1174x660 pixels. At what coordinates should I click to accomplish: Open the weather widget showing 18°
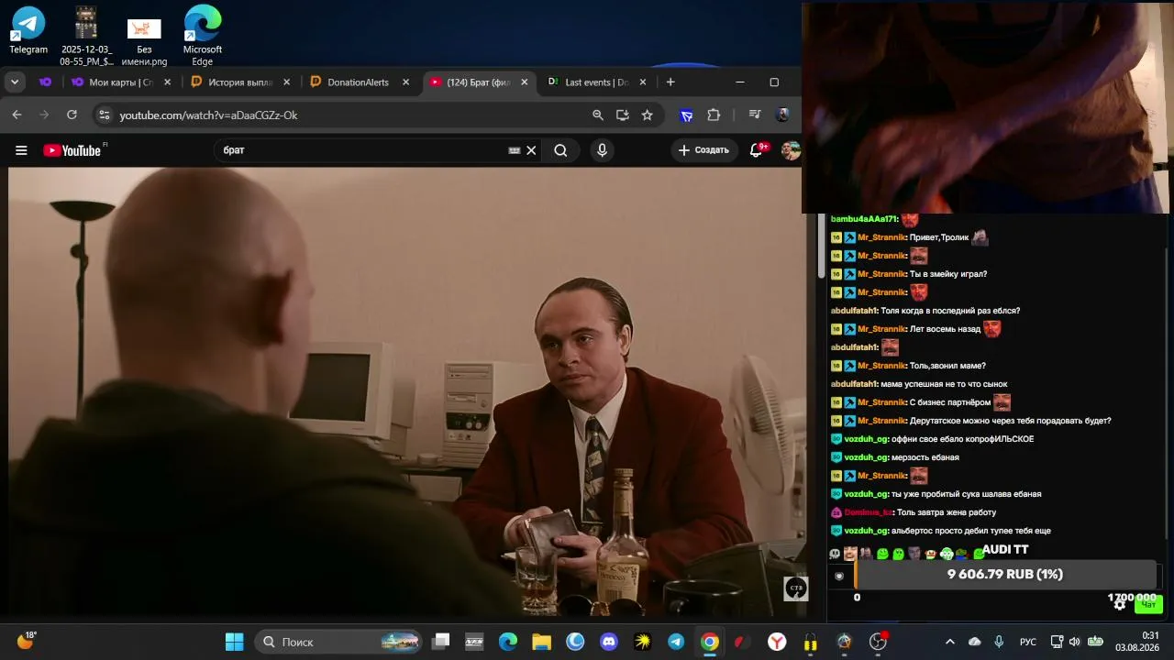26,641
